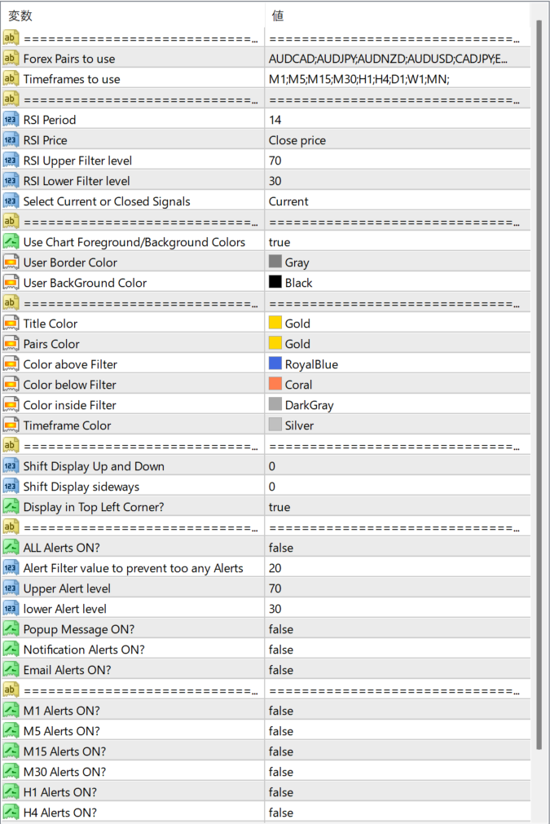
Task: Click the boolean icon beside Display in Top Left Corner?
Action: click(x=11, y=507)
